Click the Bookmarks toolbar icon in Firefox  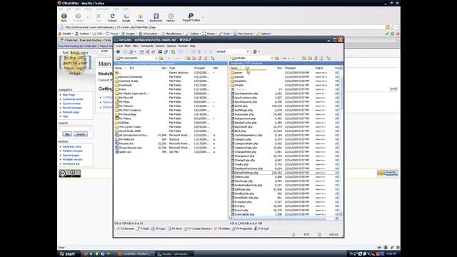pyautogui.click(x=156, y=17)
